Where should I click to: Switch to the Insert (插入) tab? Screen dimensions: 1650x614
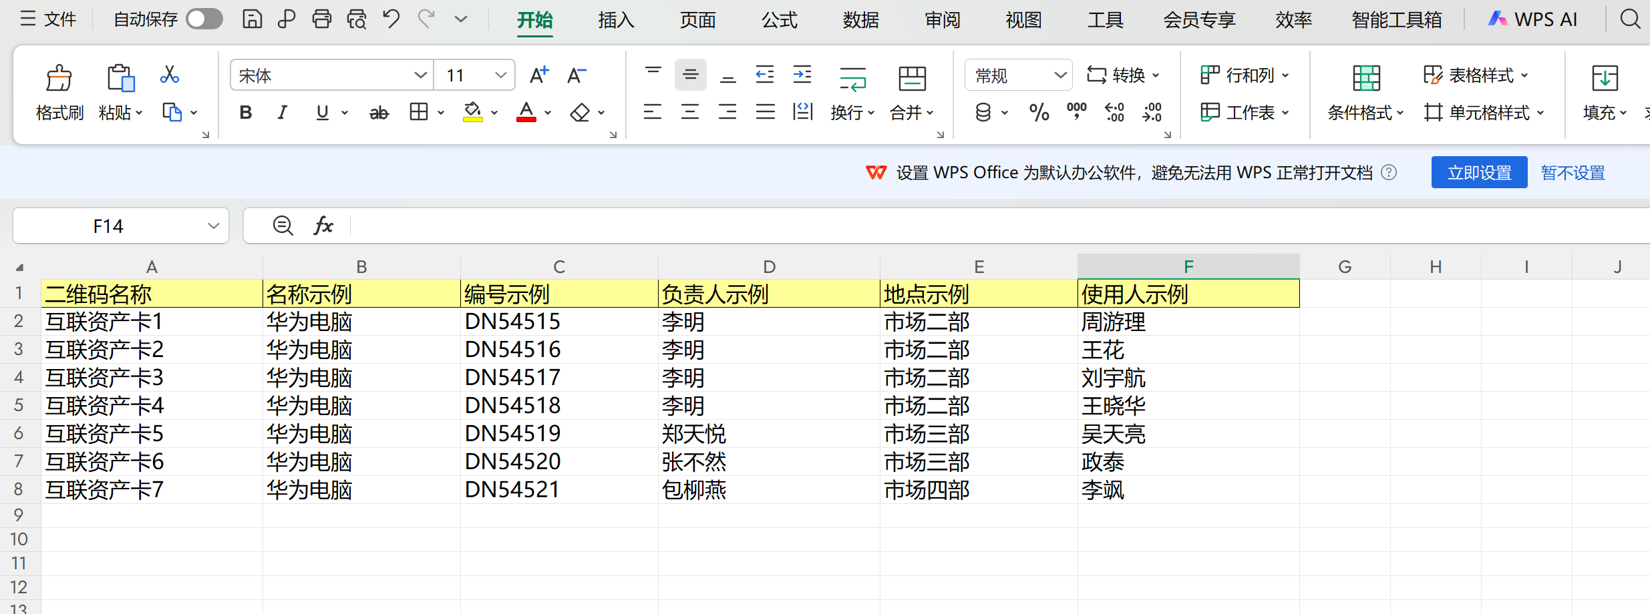[616, 20]
